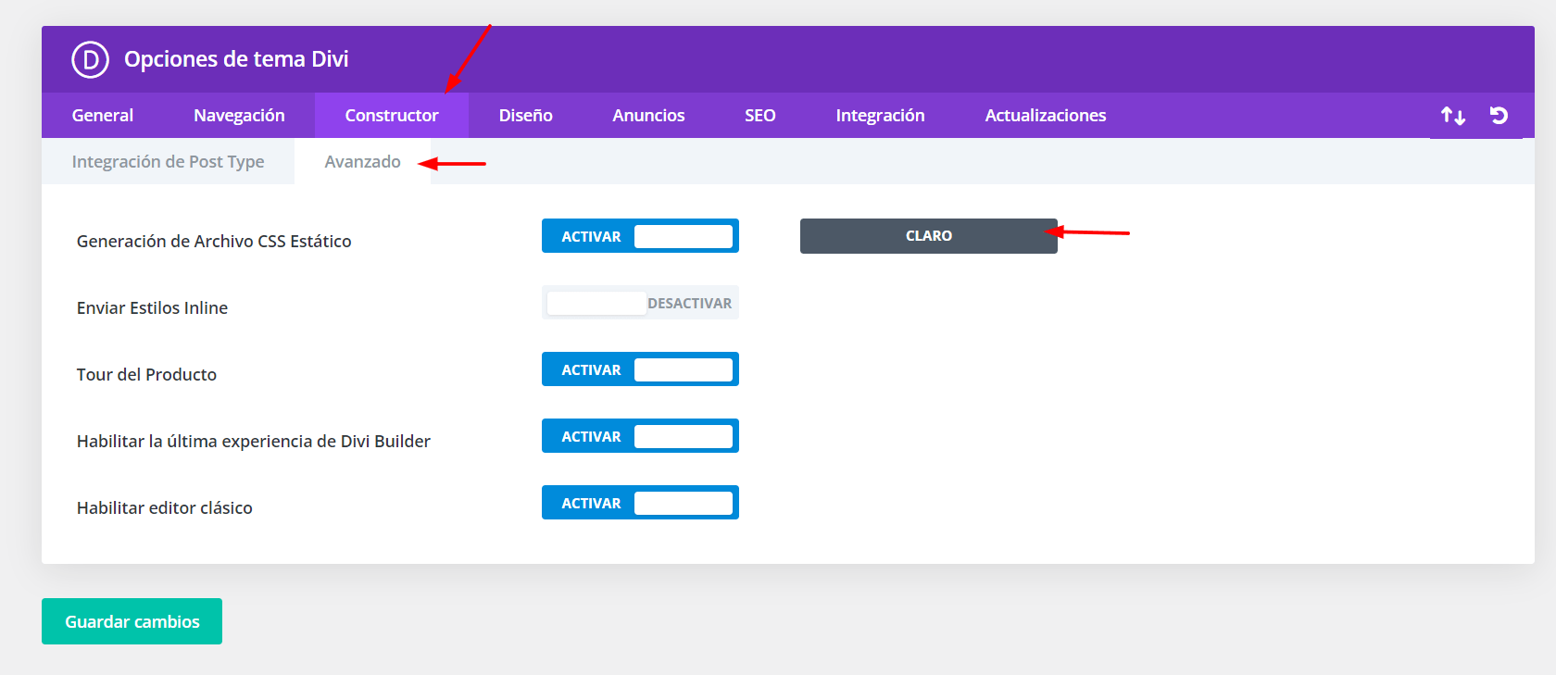Open the General tab

click(x=103, y=116)
